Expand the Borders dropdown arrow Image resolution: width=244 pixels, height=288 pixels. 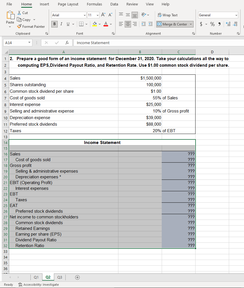[x=86, y=24]
